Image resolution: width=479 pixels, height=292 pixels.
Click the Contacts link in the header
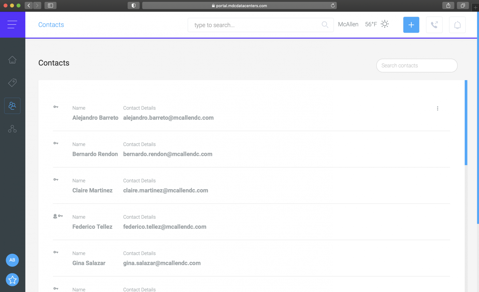coord(51,25)
